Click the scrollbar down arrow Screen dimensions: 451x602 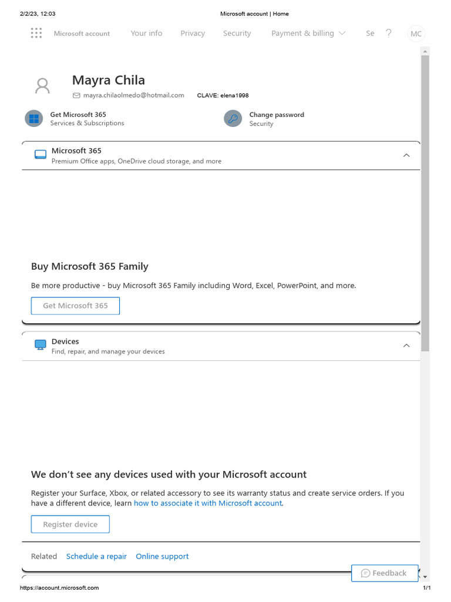click(x=425, y=577)
